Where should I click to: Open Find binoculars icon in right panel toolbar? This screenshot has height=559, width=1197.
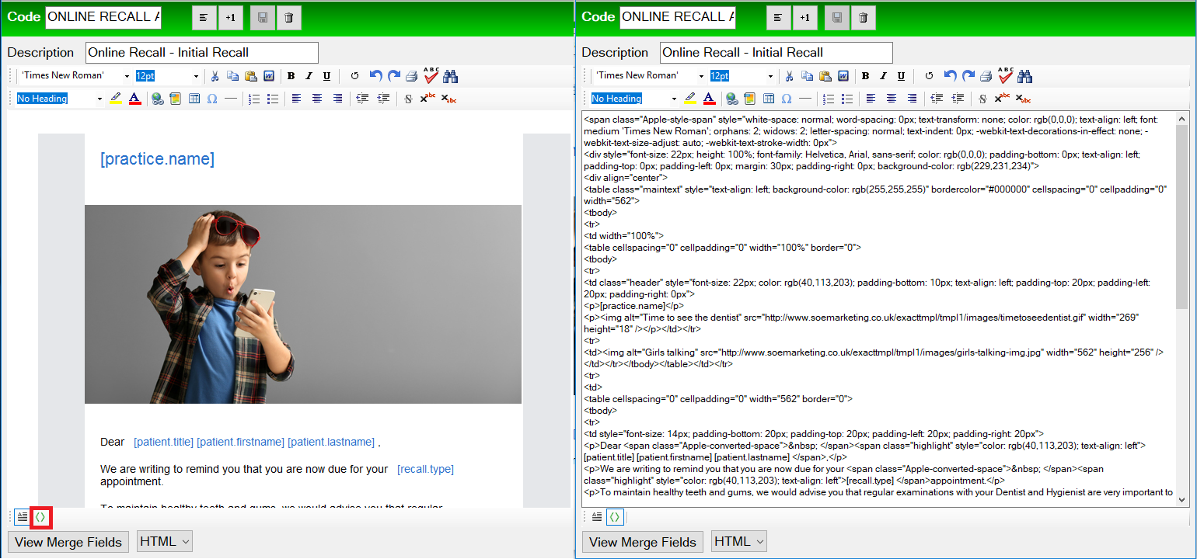[x=1025, y=76]
